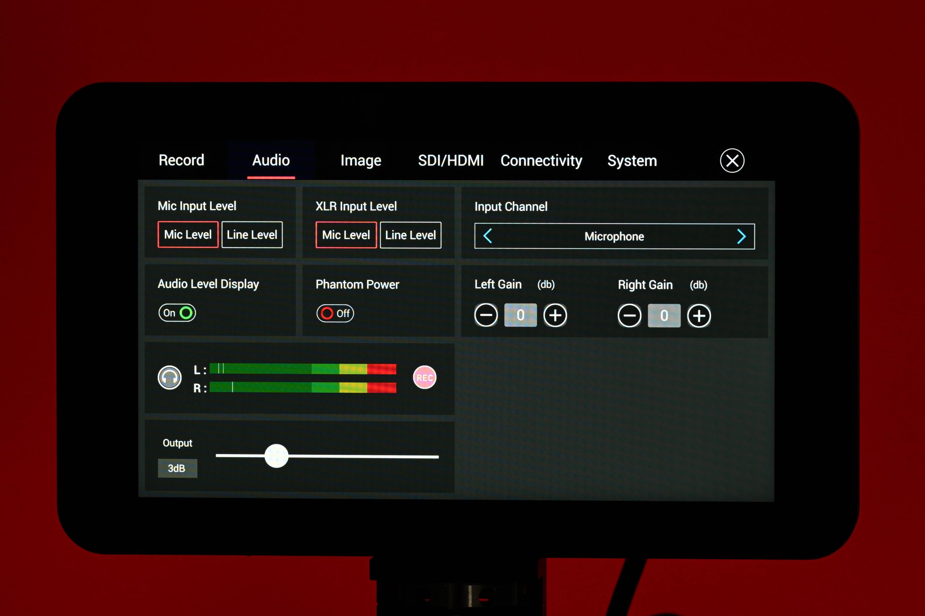Open the Microphone input channel selector
The image size is (925, 616).
point(614,237)
